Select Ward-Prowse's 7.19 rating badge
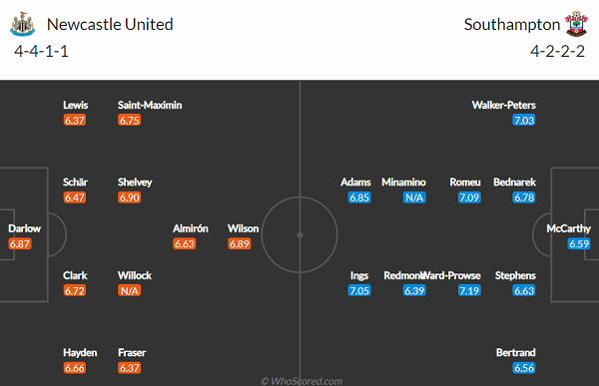 (x=469, y=291)
